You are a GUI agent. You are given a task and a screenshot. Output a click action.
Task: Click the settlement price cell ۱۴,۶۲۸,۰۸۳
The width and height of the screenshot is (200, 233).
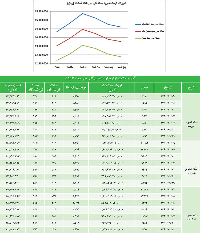(13, 216)
